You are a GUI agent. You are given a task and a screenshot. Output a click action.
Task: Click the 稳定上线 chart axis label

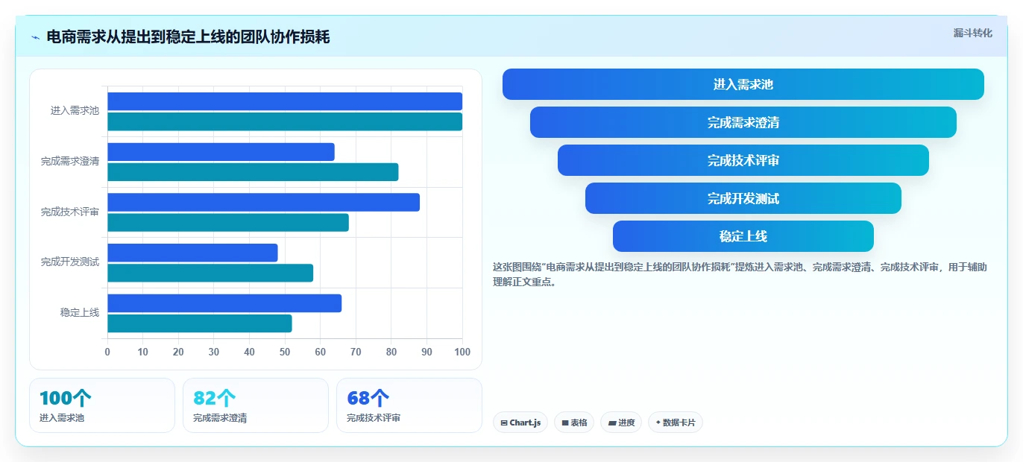pos(80,313)
